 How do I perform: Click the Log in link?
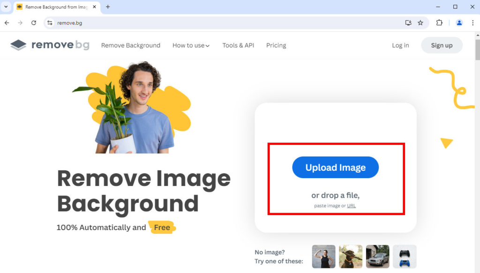point(400,45)
